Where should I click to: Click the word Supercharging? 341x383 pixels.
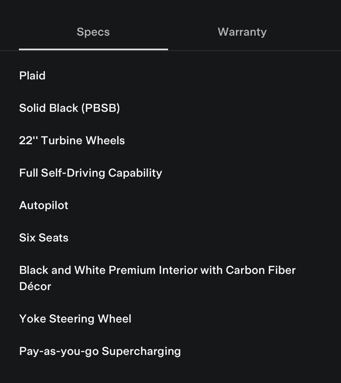pyautogui.click(x=141, y=351)
